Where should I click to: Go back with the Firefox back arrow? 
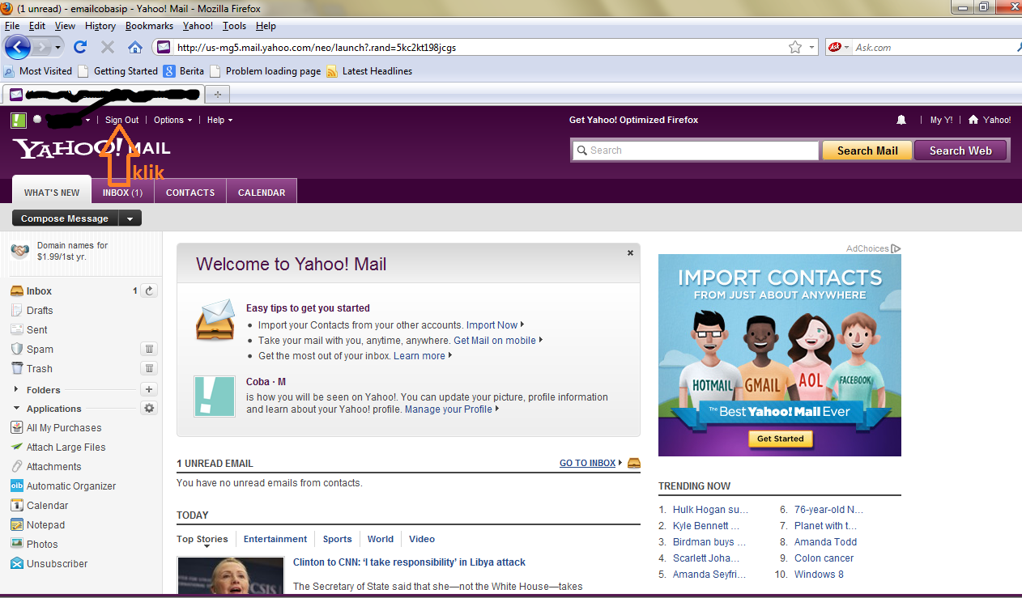(x=18, y=47)
